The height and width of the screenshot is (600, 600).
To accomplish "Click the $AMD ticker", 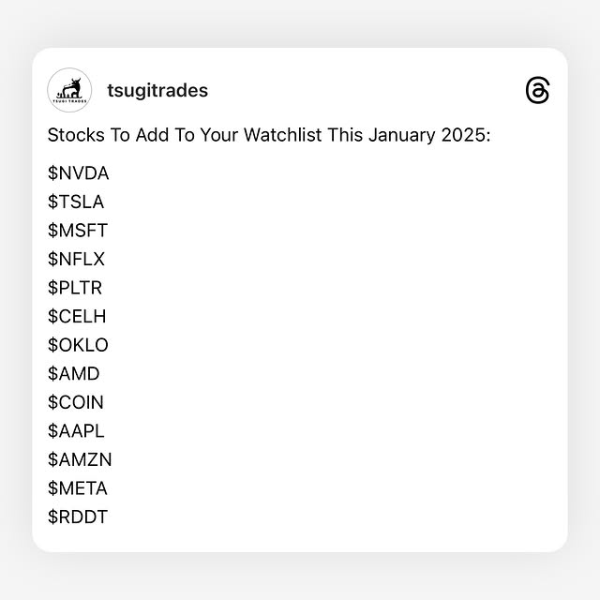I will point(73,373).
